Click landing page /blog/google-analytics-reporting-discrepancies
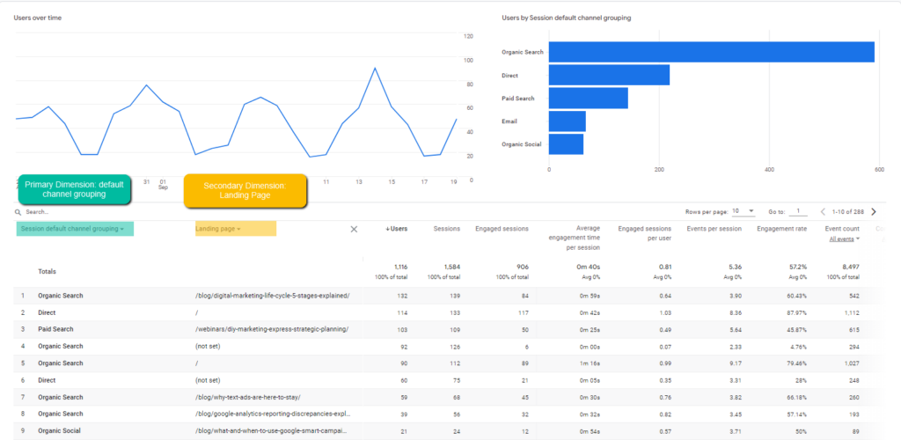Screen dimensions: 901x440 click(273, 414)
